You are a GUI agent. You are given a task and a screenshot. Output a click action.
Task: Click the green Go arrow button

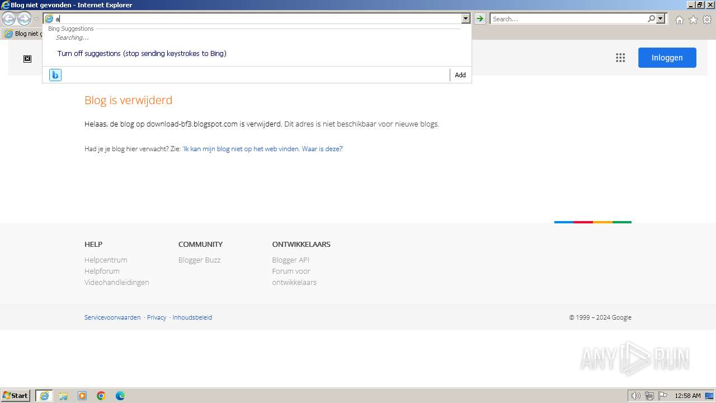click(479, 18)
